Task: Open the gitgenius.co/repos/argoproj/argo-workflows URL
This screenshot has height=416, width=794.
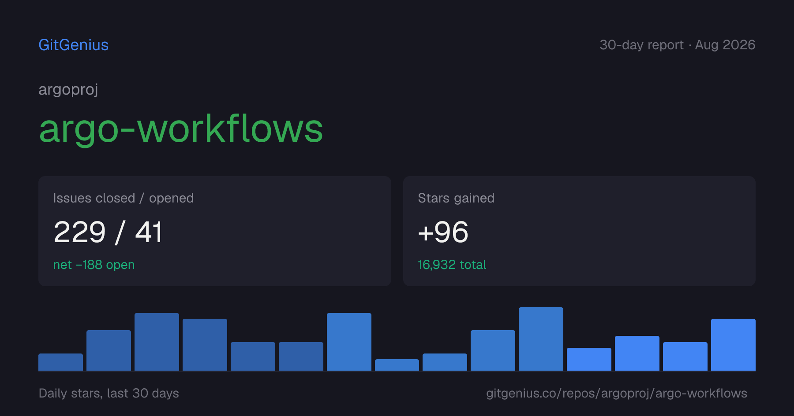Action: coord(617,393)
